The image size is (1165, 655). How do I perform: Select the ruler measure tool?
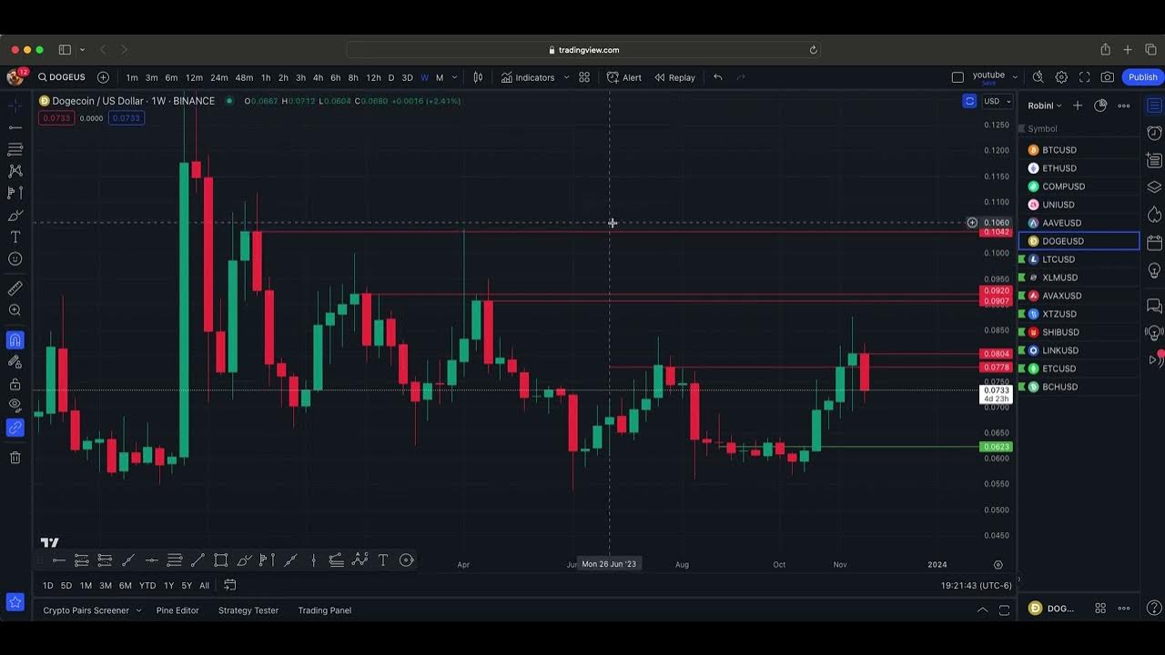click(x=15, y=288)
